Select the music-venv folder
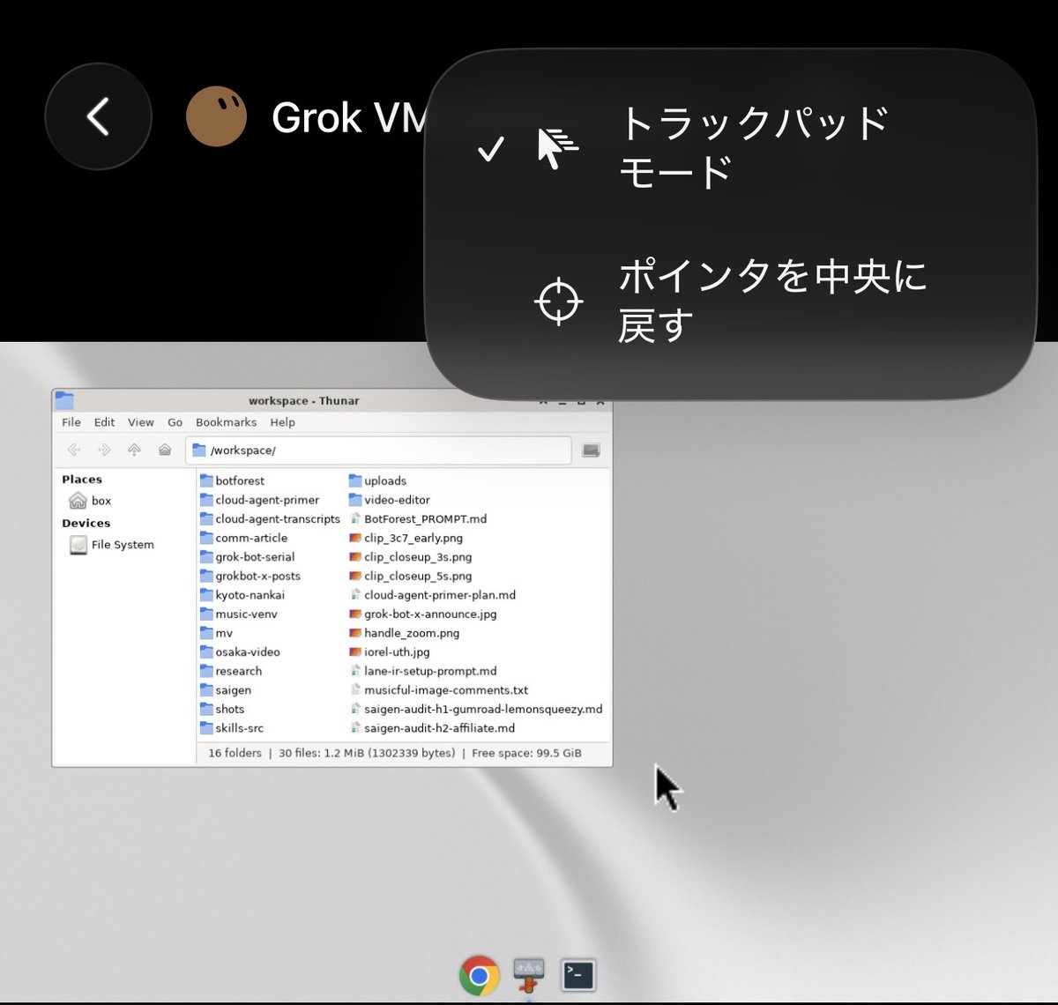This screenshot has width=1058, height=1005. [239, 614]
